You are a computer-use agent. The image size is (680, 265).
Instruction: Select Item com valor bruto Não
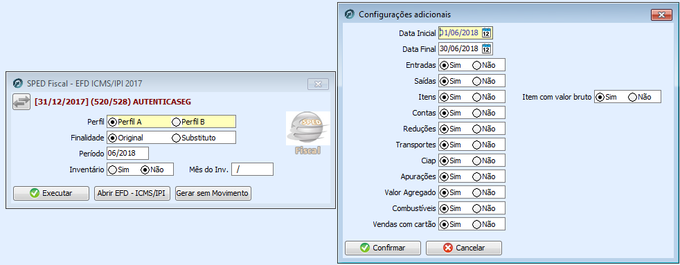pyautogui.click(x=640, y=97)
